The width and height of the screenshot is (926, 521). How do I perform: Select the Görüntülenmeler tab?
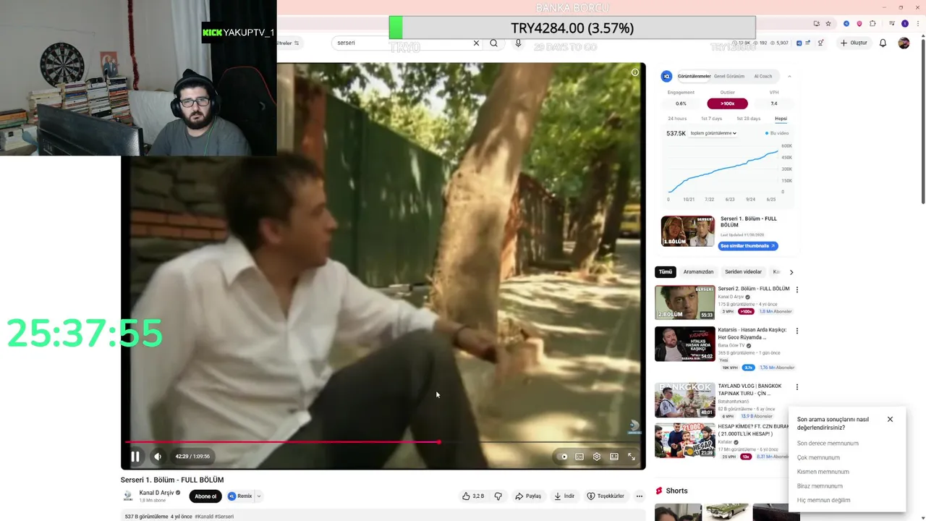tap(694, 76)
